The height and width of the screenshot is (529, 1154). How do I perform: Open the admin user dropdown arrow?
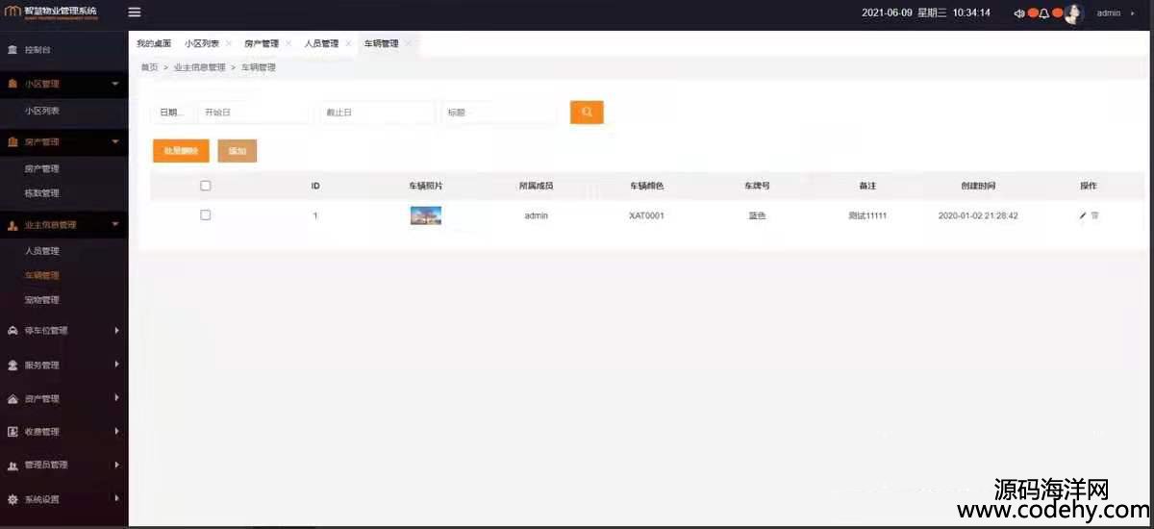pyautogui.click(x=1133, y=13)
